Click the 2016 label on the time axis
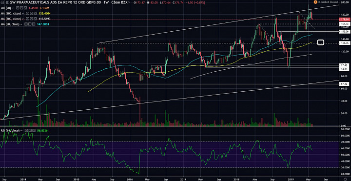351x181 pixels. coord(130,179)
